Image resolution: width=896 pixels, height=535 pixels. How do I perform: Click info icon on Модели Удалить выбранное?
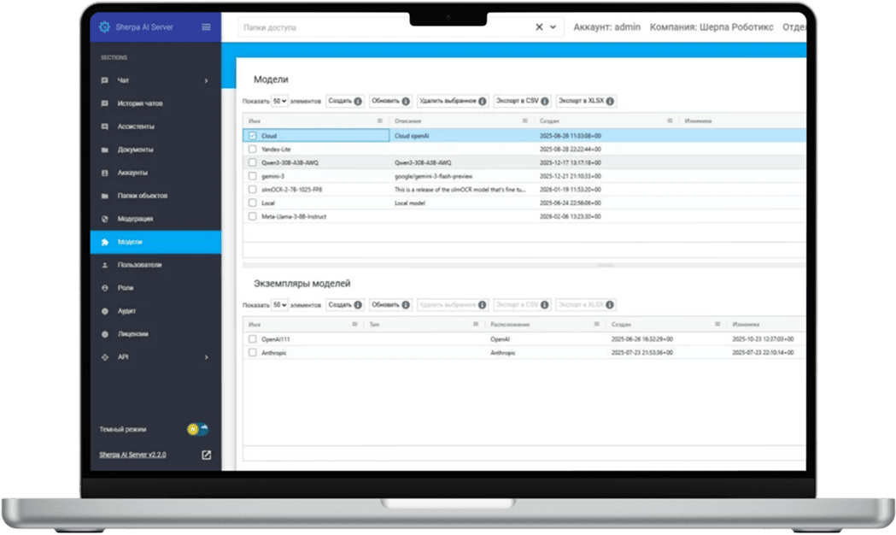(483, 101)
